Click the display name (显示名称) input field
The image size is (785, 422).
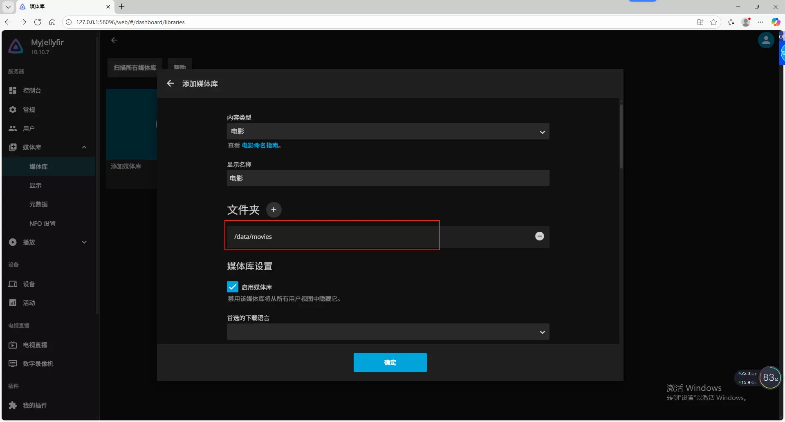coord(388,178)
